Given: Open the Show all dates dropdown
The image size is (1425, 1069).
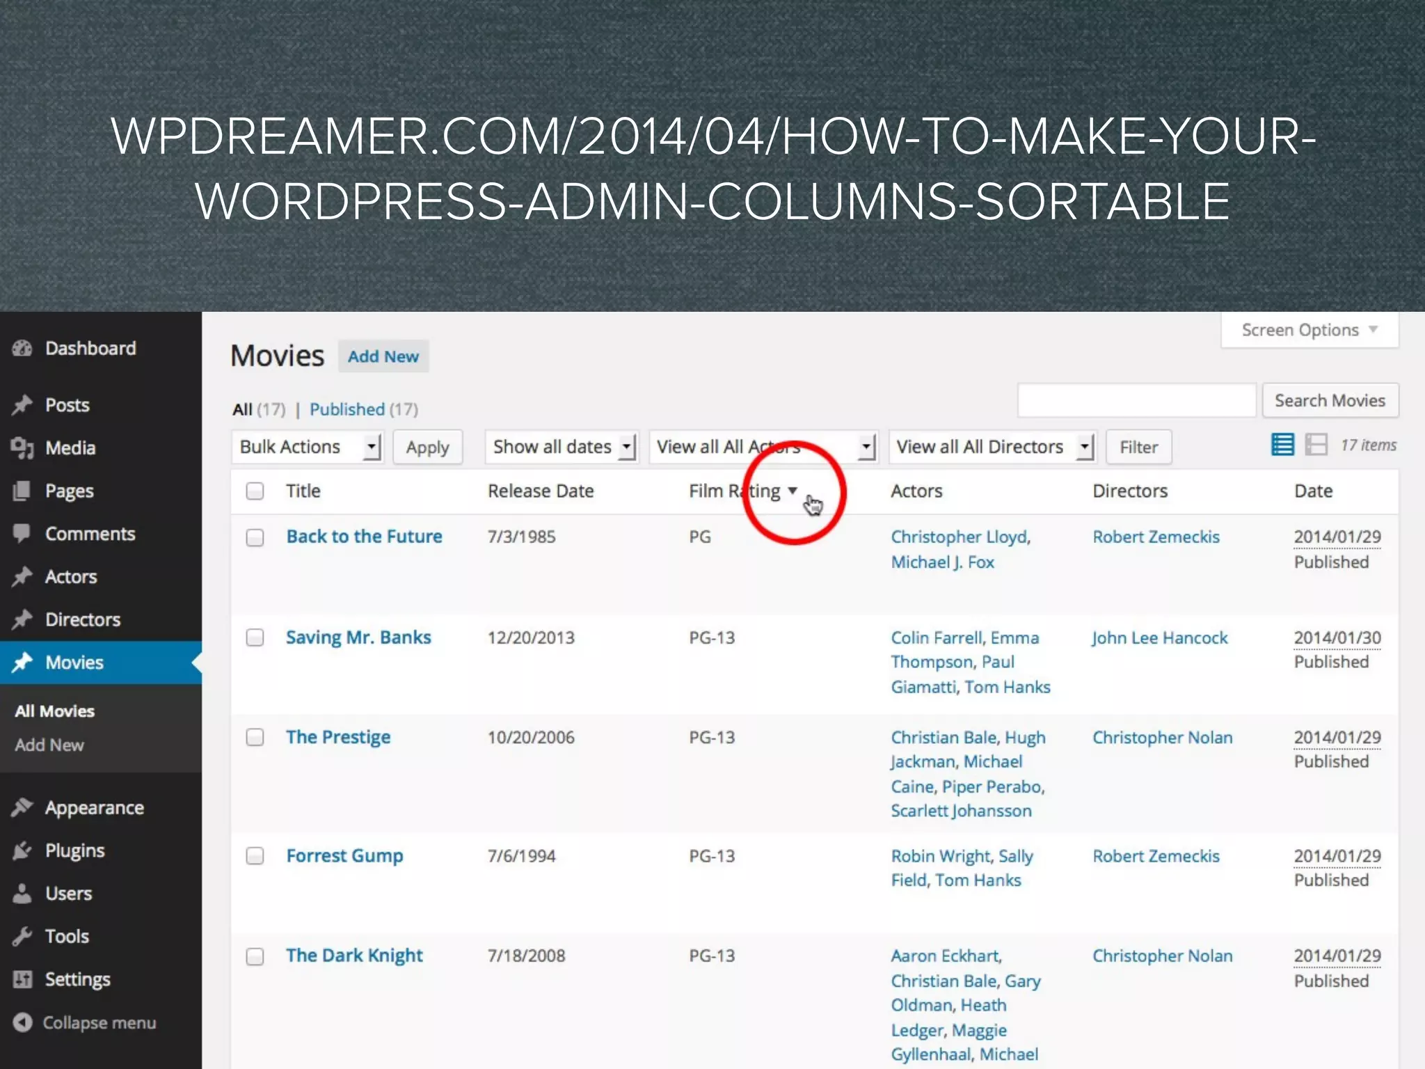Looking at the screenshot, I should coord(562,447).
